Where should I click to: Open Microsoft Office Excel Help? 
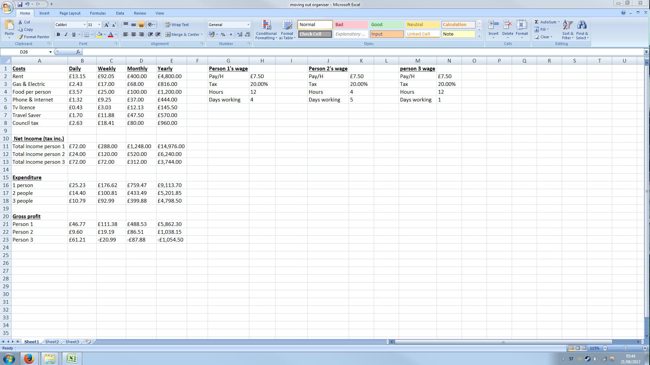click(623, 13)
